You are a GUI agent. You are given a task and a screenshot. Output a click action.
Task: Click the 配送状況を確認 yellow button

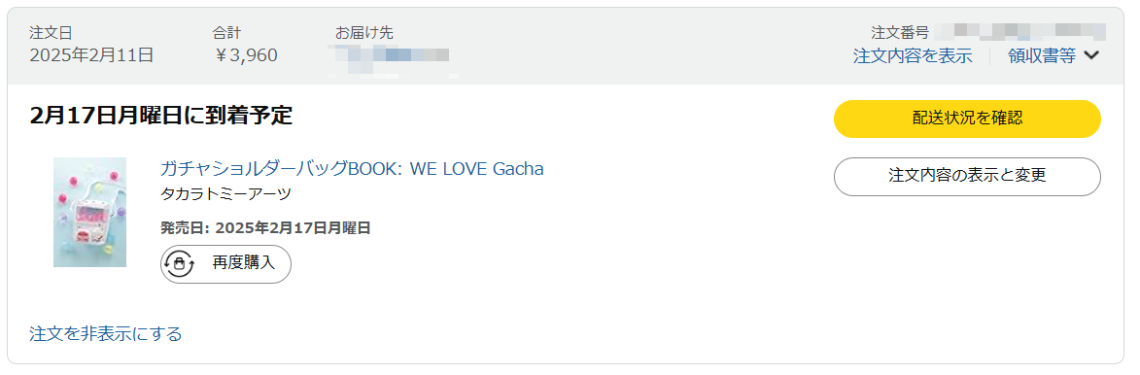click(x=967, y=119)
